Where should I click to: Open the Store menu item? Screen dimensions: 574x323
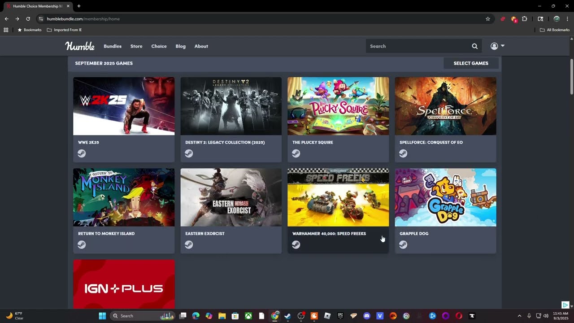(136, 46)
